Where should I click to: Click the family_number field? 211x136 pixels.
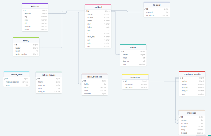26,54
